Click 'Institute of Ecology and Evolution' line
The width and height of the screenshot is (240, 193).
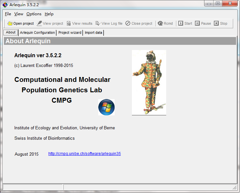pos(64,128)
